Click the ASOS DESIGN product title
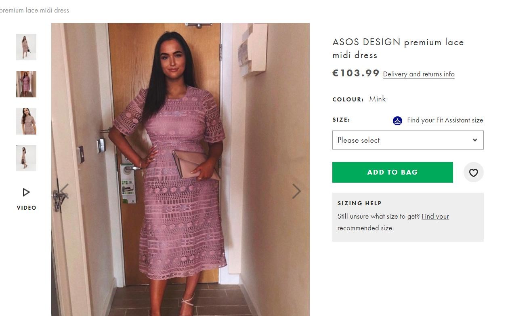This screenshot has height=316, width=510. tap(398, 48)
